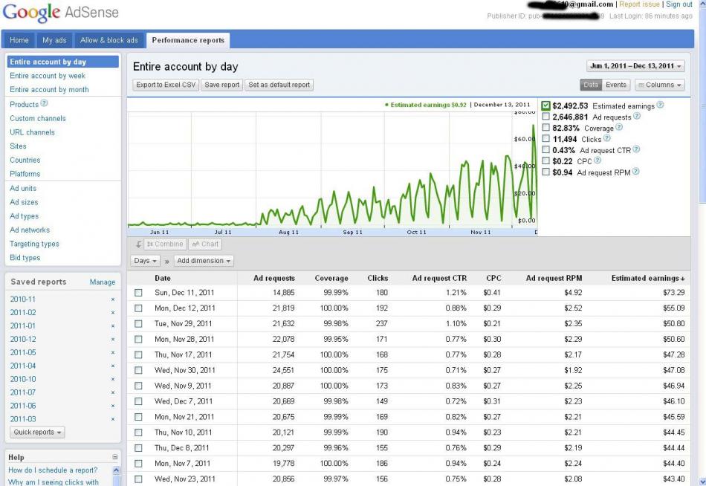
Task: Click the page scroll-down arrow
Action: pyautogui.click(x=702, y=482)
